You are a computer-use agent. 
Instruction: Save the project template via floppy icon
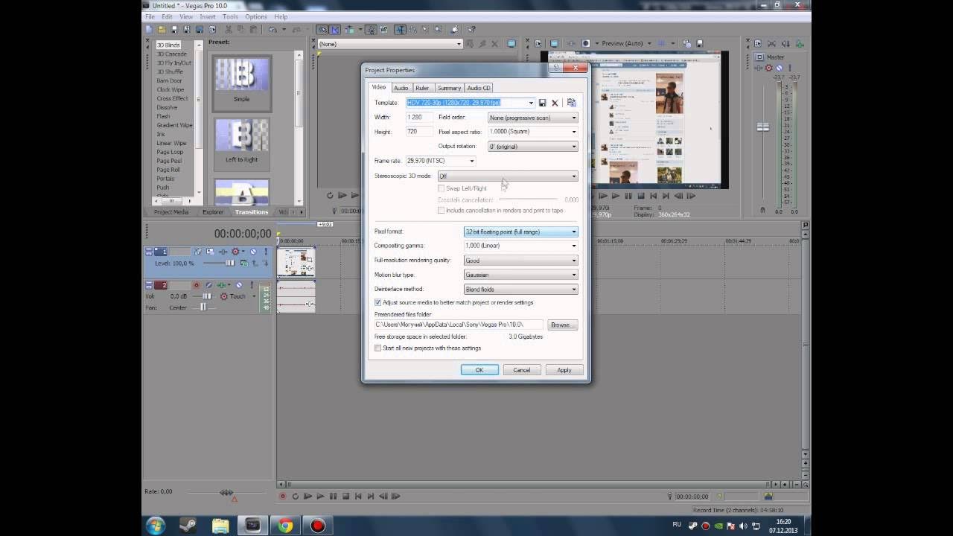543,103
